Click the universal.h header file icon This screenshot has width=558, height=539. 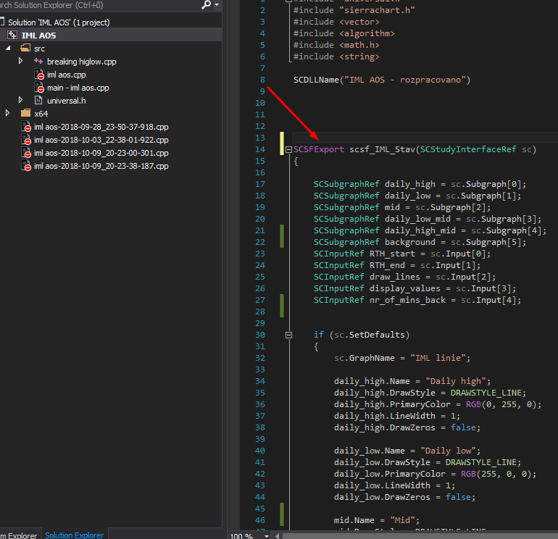pyautogui.click(x=38, y=100)
